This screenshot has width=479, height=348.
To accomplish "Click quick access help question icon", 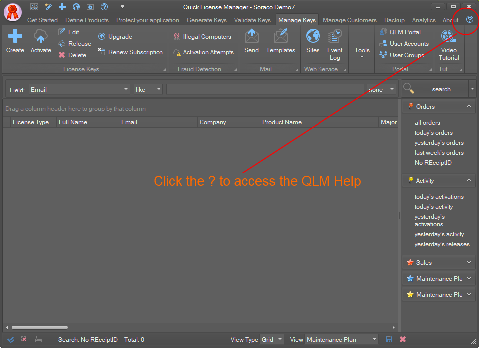I will coord(104,6).
